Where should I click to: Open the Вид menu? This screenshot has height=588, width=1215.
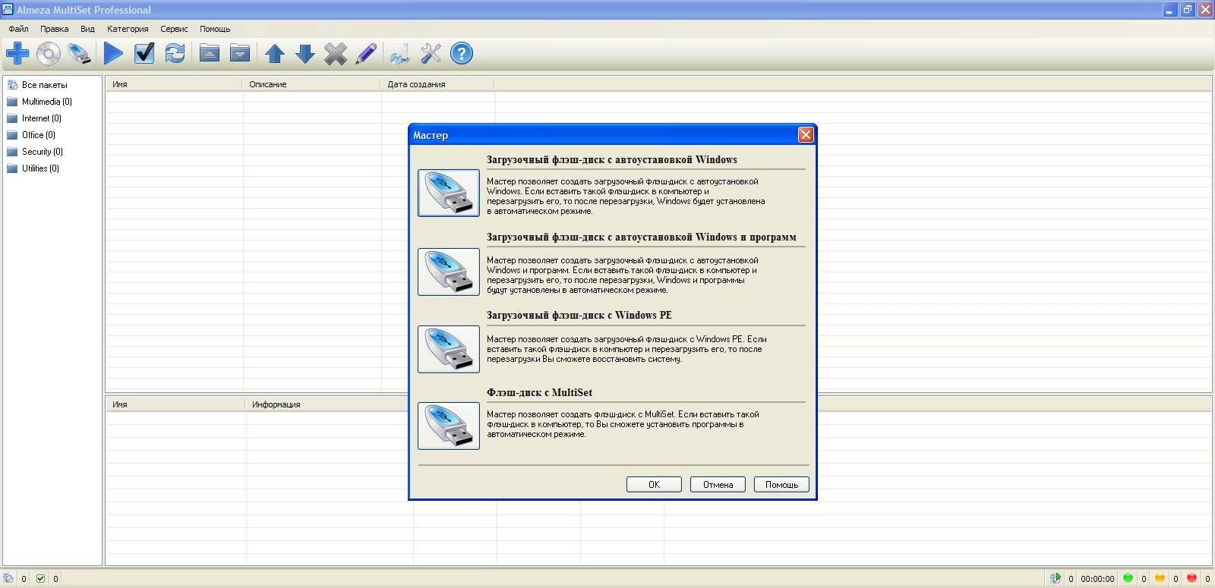pyautogui.click(x=87, y=29)
